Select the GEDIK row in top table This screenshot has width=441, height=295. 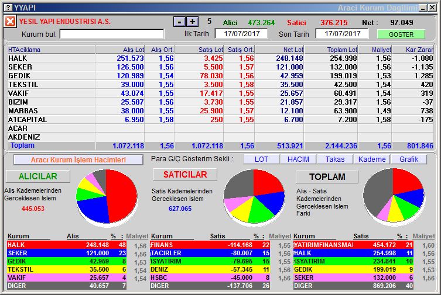click(x=220, y=76)
